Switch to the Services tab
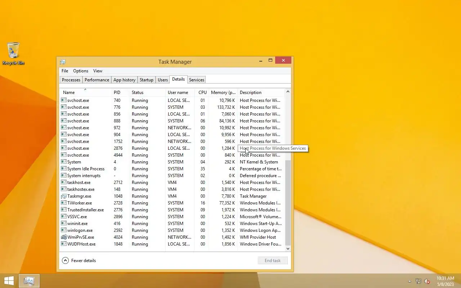Screen dimensions: 461x288 tap(197, 80)
